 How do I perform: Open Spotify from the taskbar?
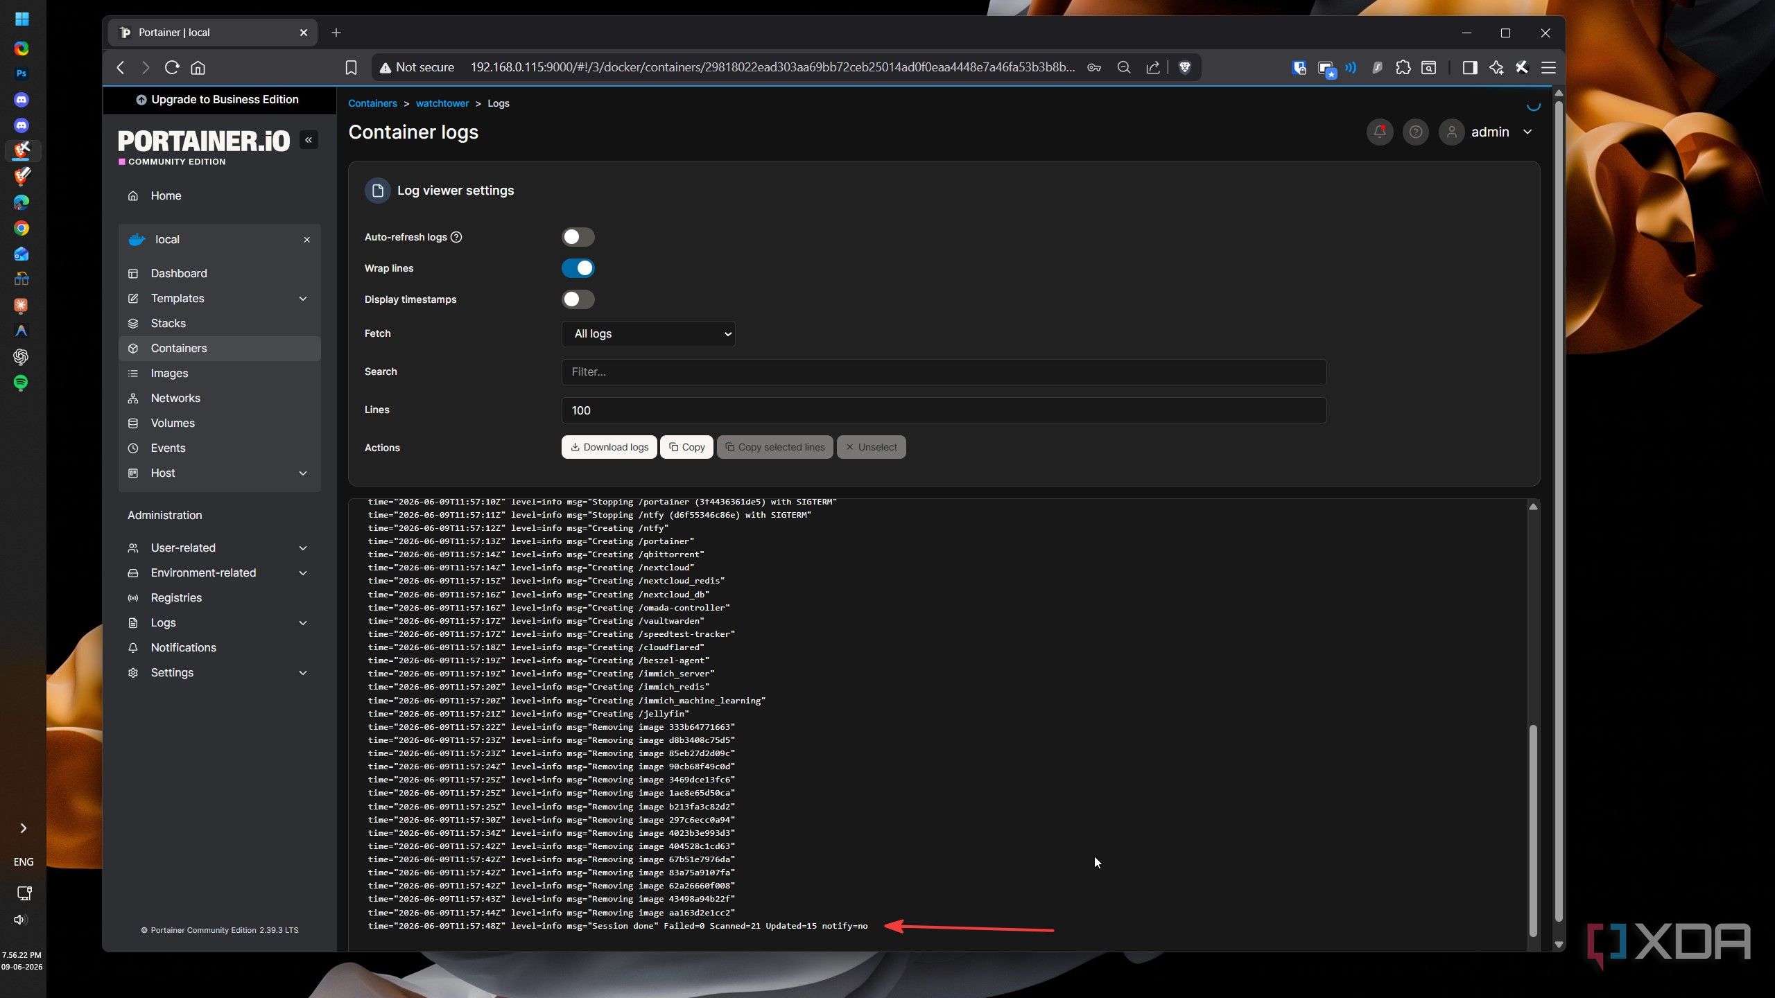point(21,383)
